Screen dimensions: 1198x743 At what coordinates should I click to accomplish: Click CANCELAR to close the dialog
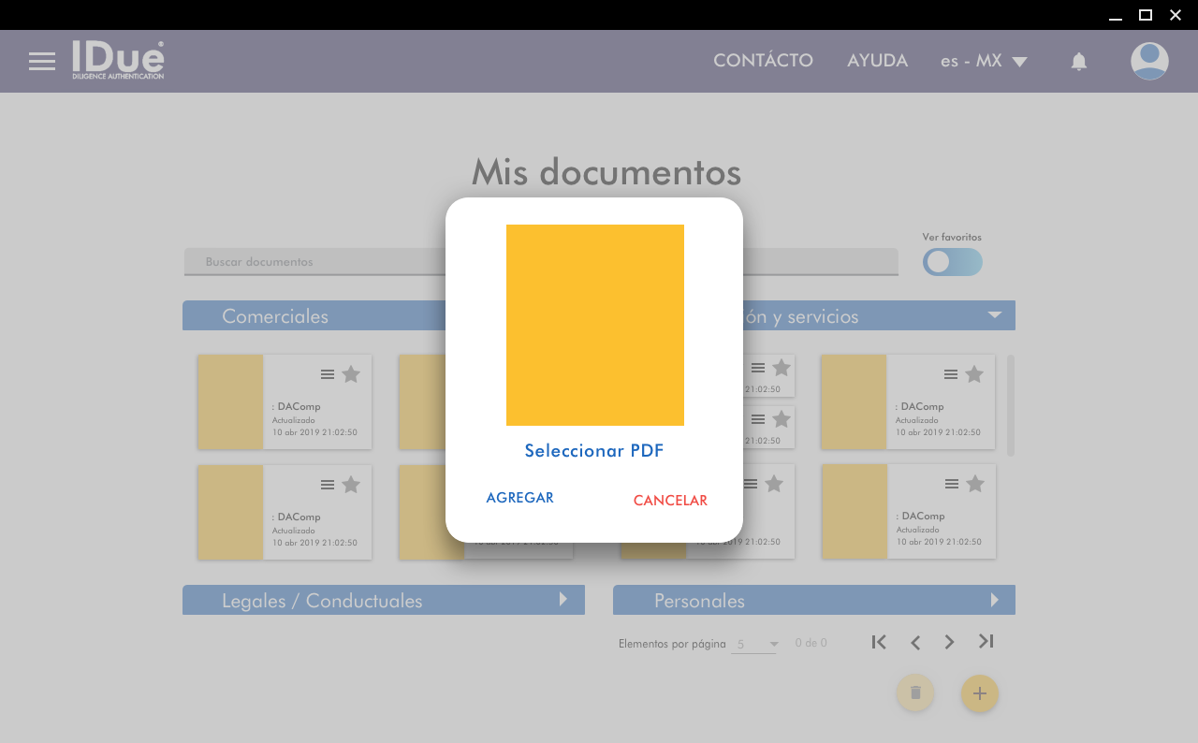670,501
